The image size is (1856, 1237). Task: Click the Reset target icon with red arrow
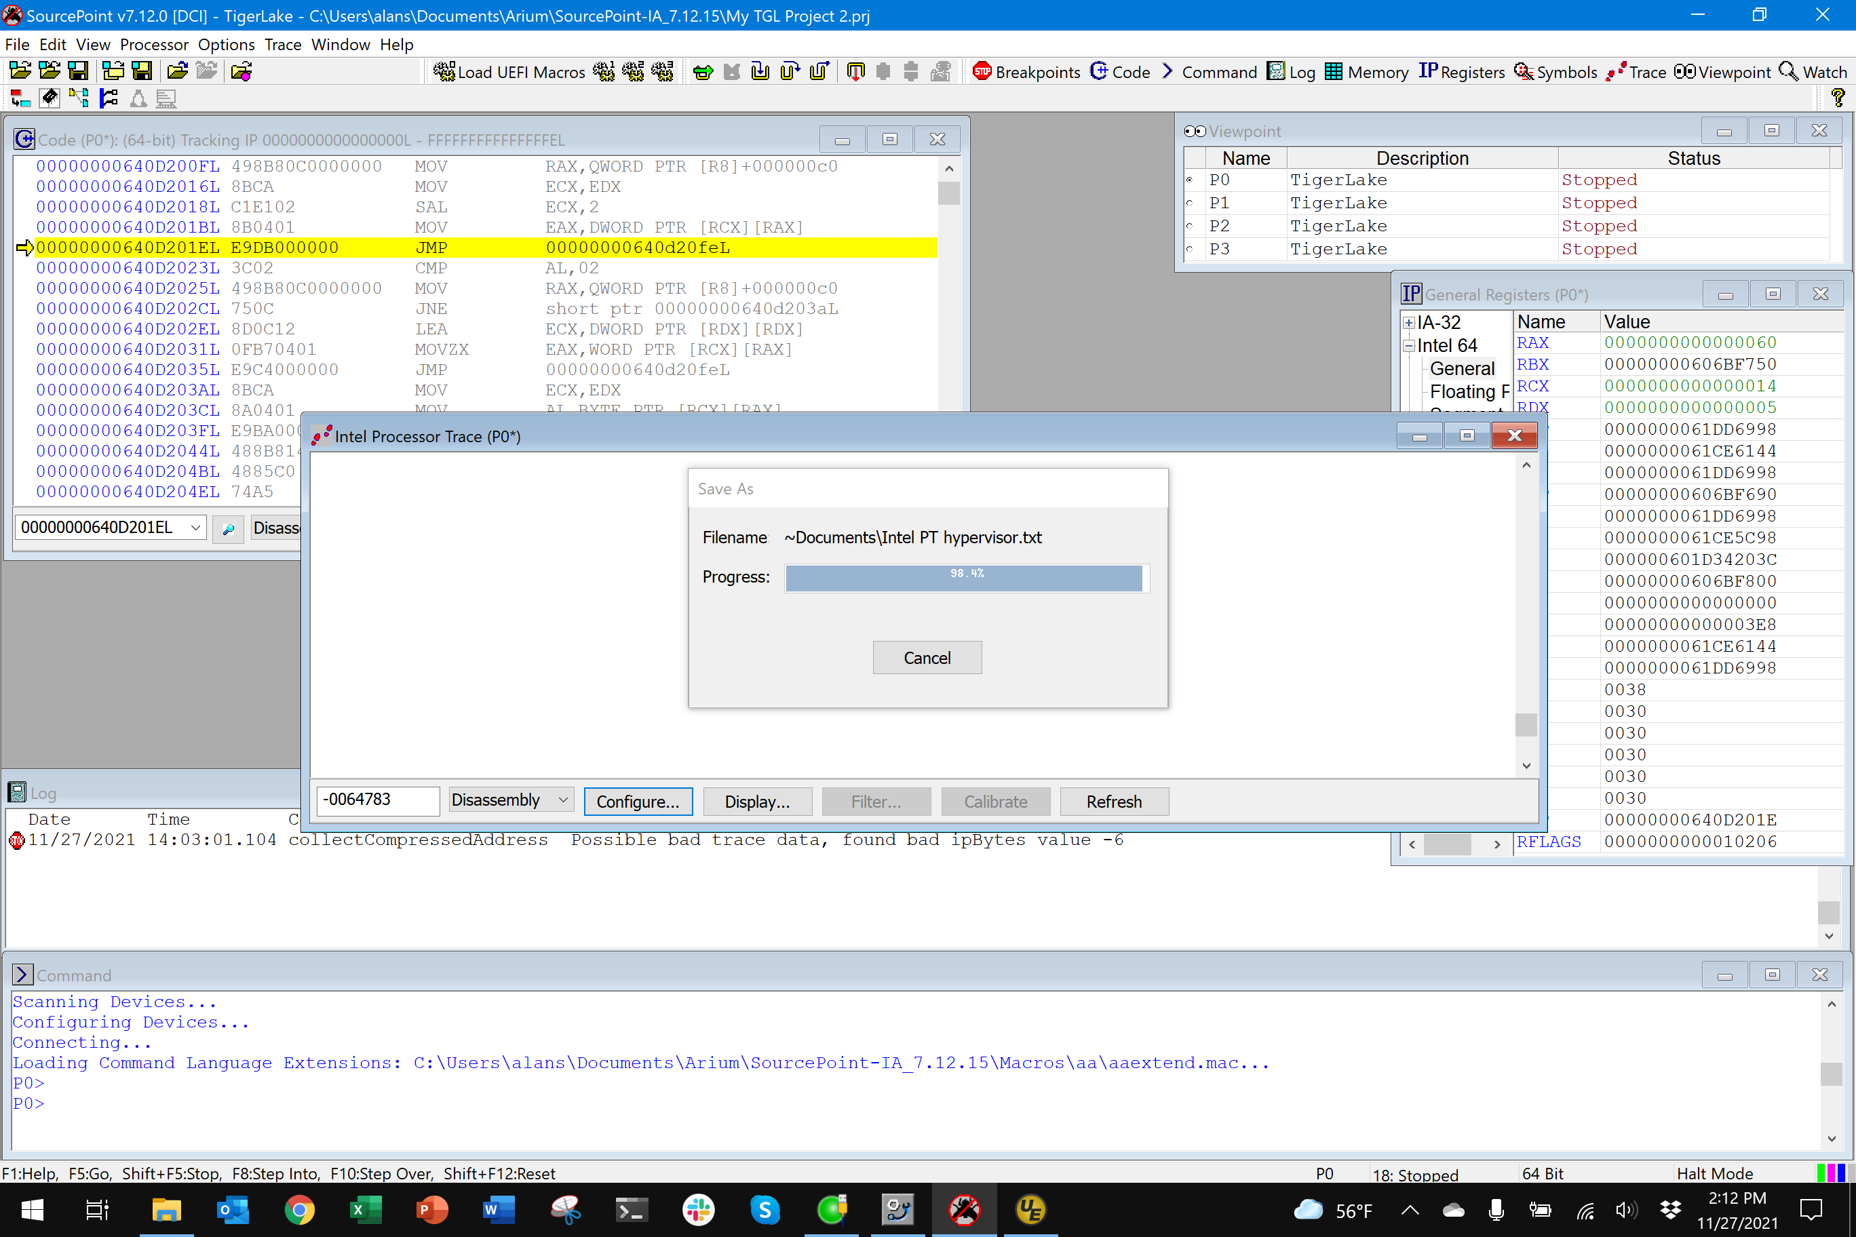855,72
